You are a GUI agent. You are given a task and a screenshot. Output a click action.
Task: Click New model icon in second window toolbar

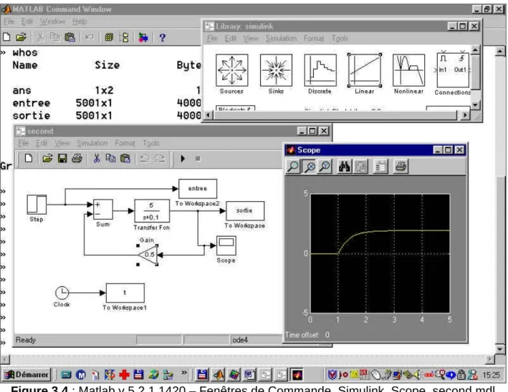tap(29, 159)
